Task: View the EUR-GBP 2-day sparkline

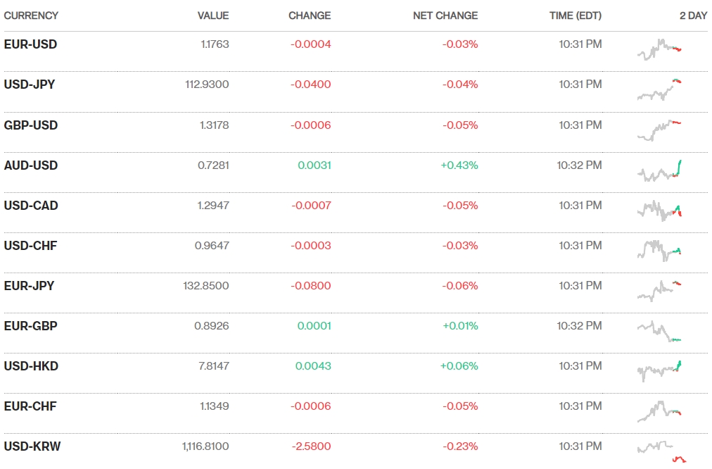Action: pos(659,331)
